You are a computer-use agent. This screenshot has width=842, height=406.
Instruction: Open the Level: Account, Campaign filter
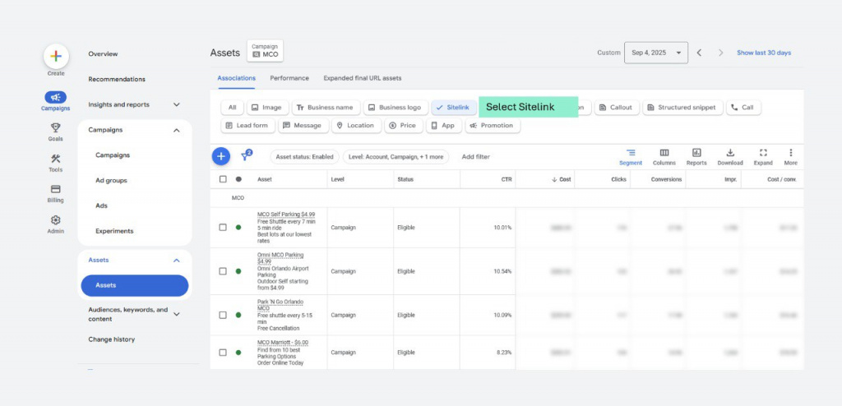pyautogui.click(x=396, y=157)
